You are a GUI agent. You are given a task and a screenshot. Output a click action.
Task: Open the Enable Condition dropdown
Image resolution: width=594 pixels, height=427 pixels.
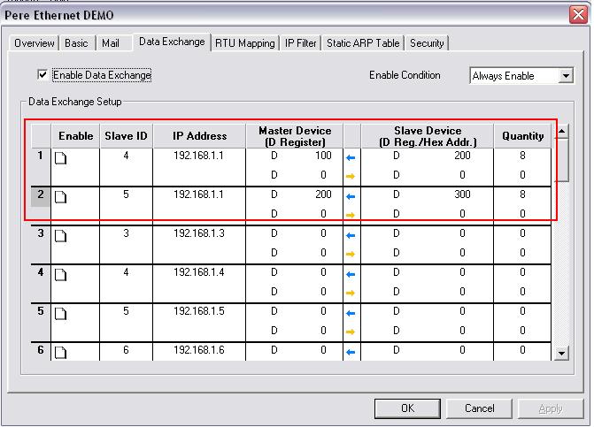[x=567, y=76]
